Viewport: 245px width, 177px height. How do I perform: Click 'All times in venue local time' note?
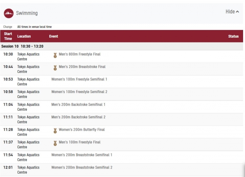tap(34, 27)
